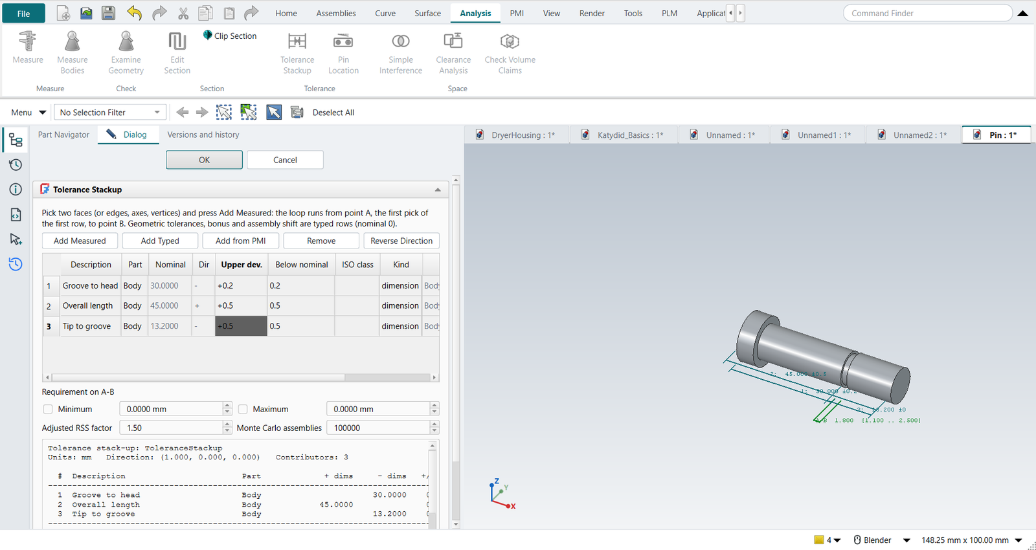The image size is (1036, 550).
Task: Enable the Maximum requirement checkbox
Action: [243, 409]
